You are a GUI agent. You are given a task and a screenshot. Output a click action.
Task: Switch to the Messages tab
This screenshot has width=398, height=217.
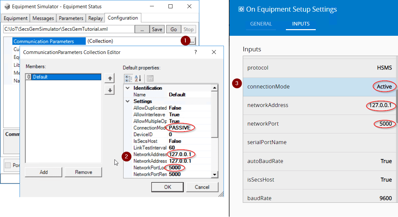tap(43, 18)
